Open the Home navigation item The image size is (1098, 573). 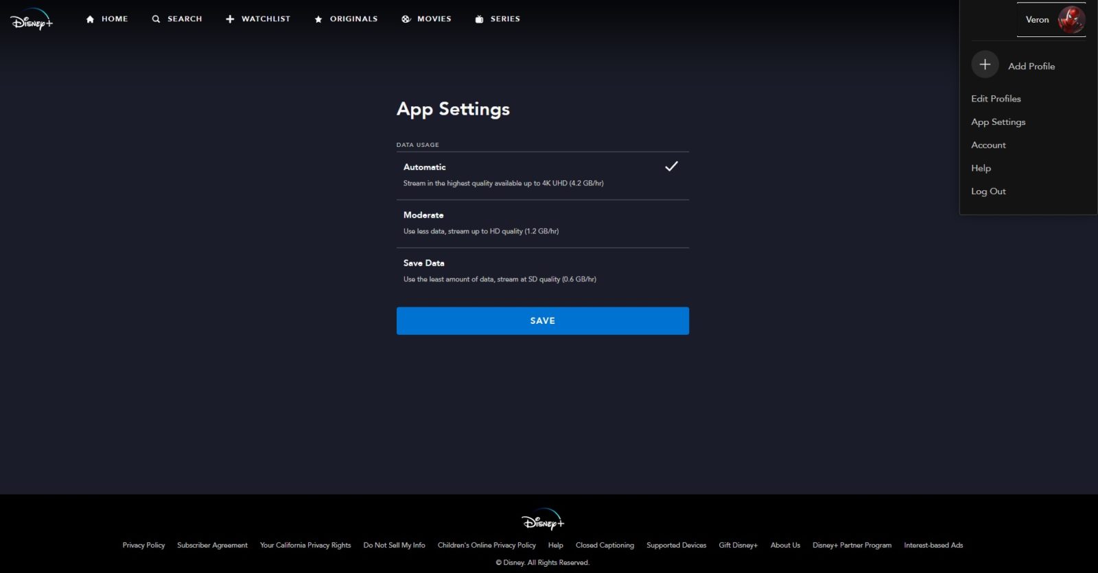pos(107,19)
